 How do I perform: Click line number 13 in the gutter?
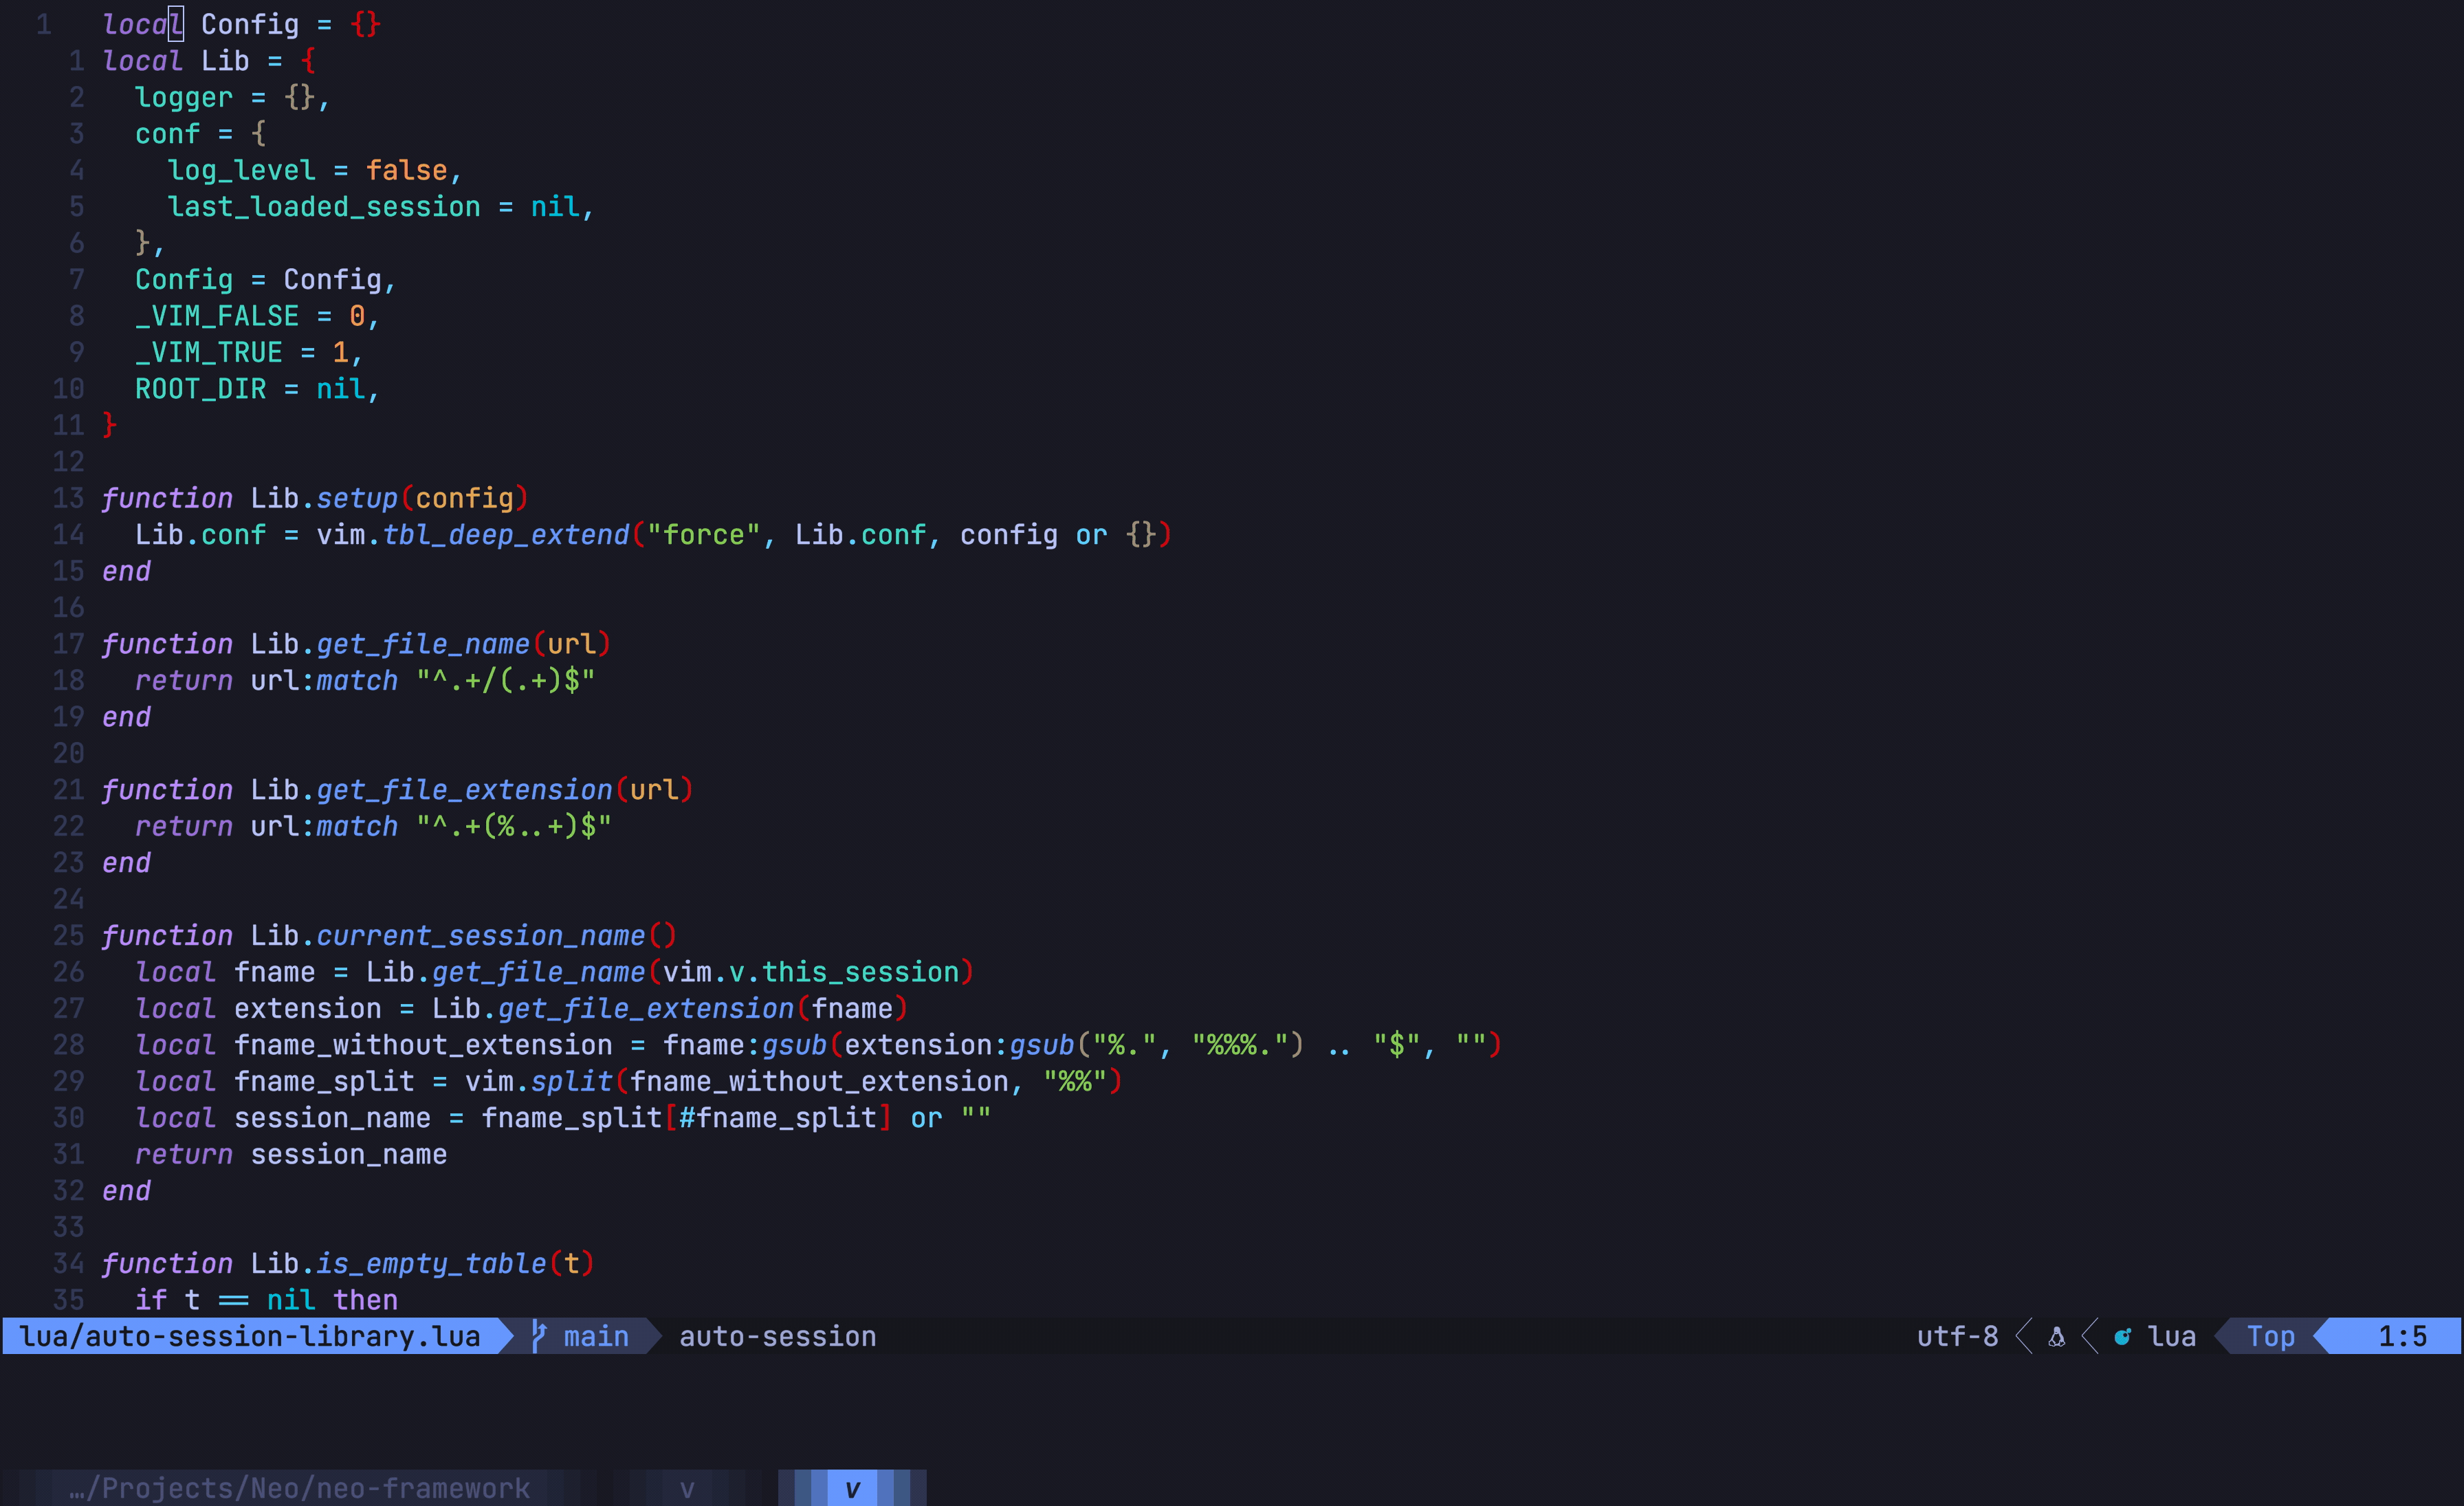pos(68,498)
